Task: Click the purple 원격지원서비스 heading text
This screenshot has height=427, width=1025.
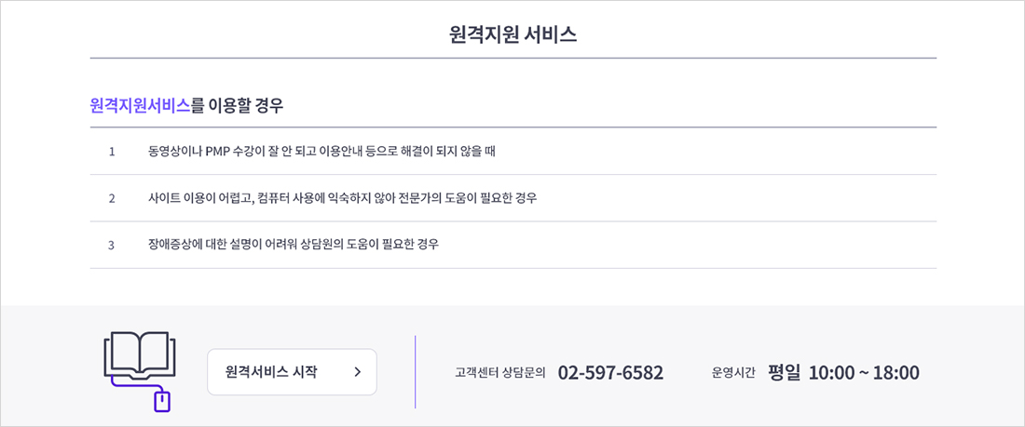Action: click(140, 106)
